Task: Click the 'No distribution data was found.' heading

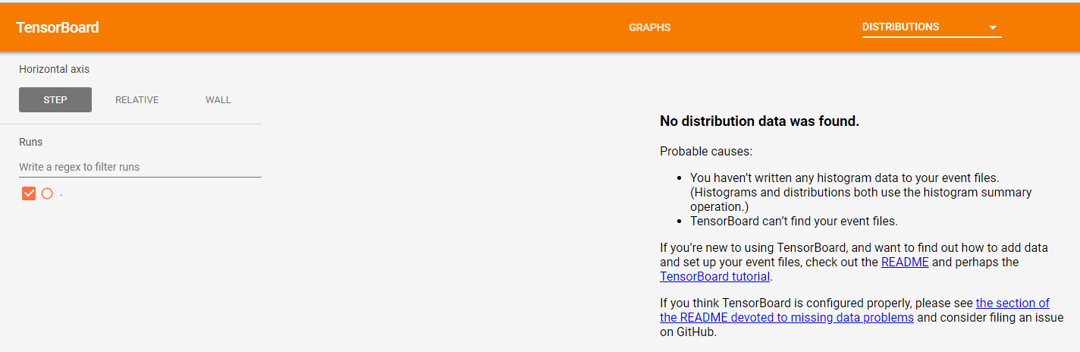Action: click(759, 121)
